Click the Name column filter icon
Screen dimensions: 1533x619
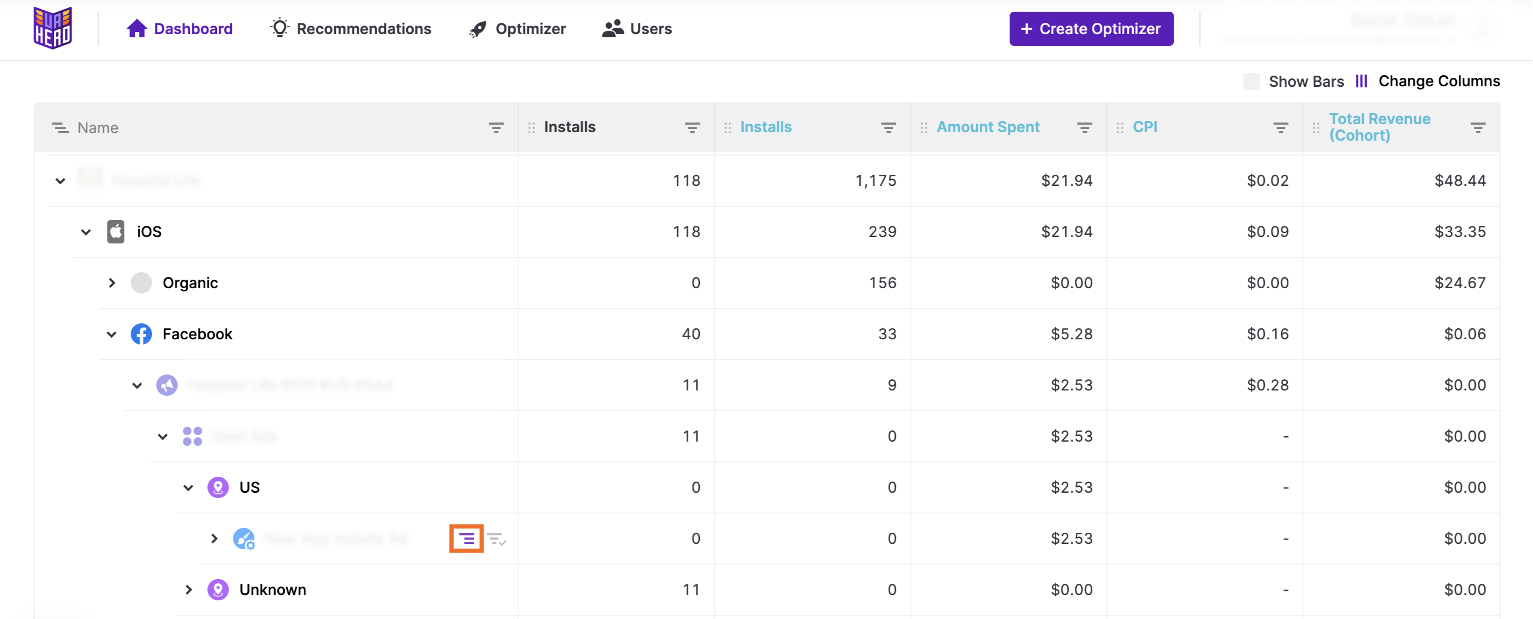coord(496,127)
